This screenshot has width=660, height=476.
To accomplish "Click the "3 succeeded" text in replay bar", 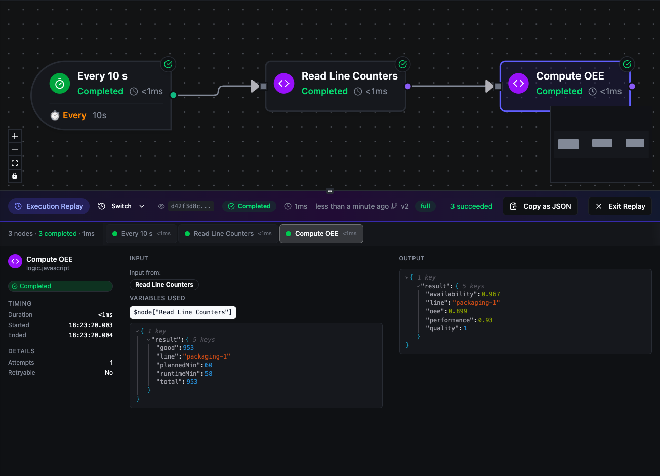I will pyautogui.click(x=471, y=206).
